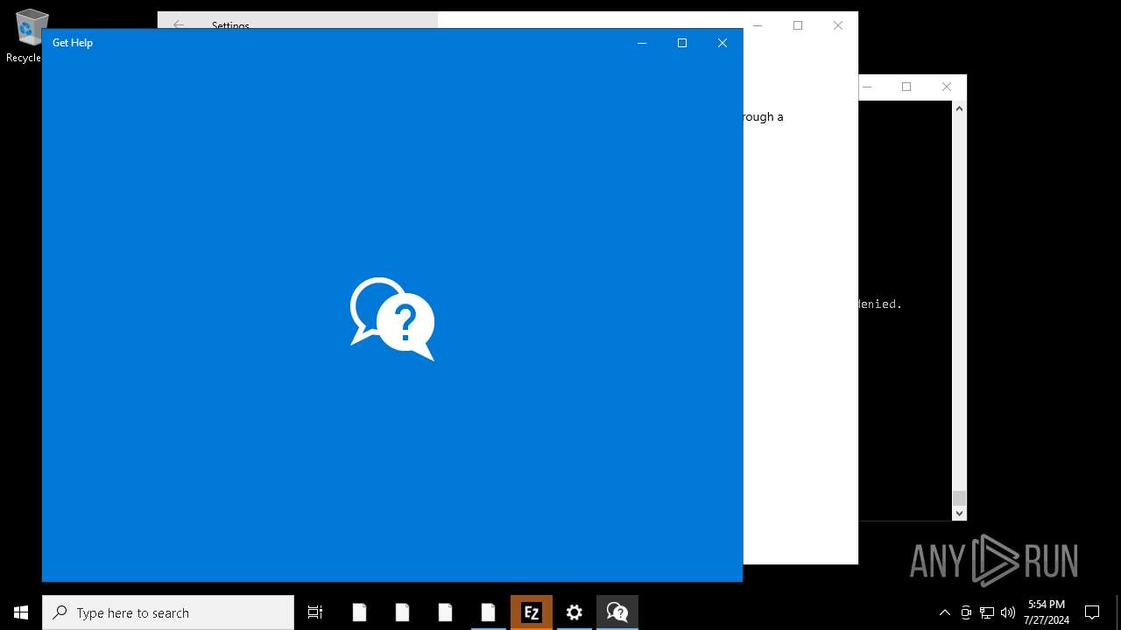
Task: Open the Meet Now tray icon
Action: tap(966, 612)
